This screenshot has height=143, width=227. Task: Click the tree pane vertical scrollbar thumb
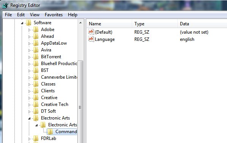point(80,102)
